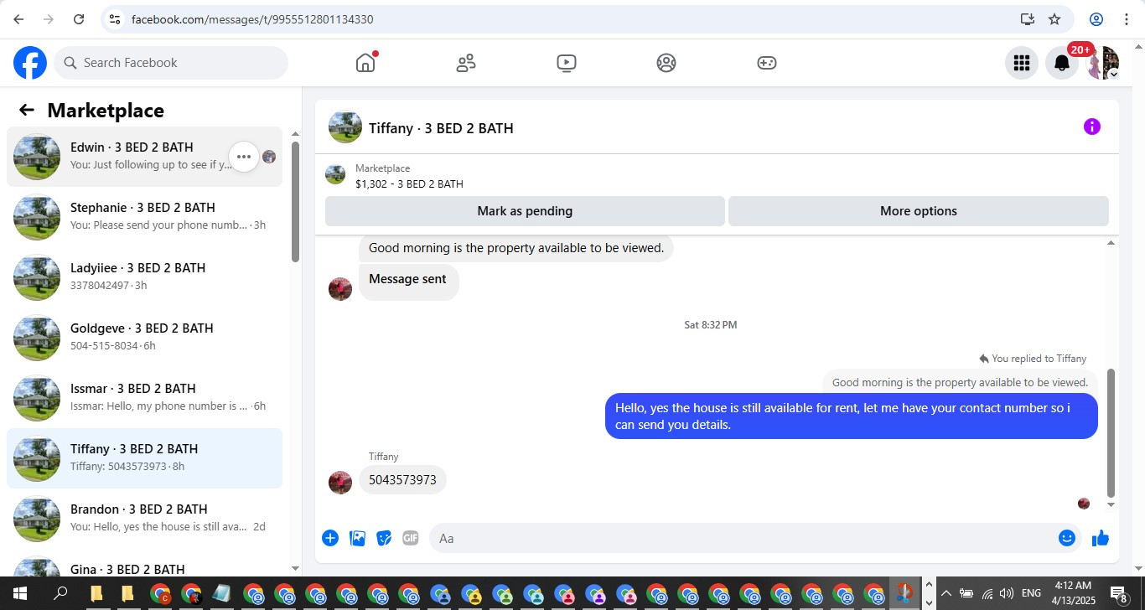Screen dimensions: 1145x610
Task: Open the volume control in system tray
Action: [1007, 593]
